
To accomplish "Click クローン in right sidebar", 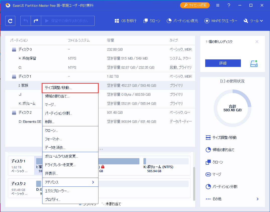I will [214, 162].
